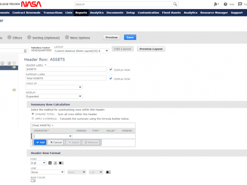Open the Transactions menu
The height and width of the screenshot is (185, 247).
point(53,13)
